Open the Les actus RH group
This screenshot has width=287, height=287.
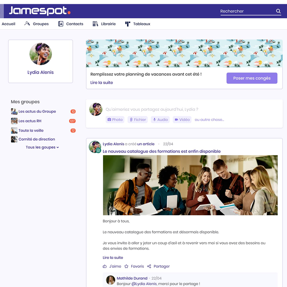(x=30, y=121)
